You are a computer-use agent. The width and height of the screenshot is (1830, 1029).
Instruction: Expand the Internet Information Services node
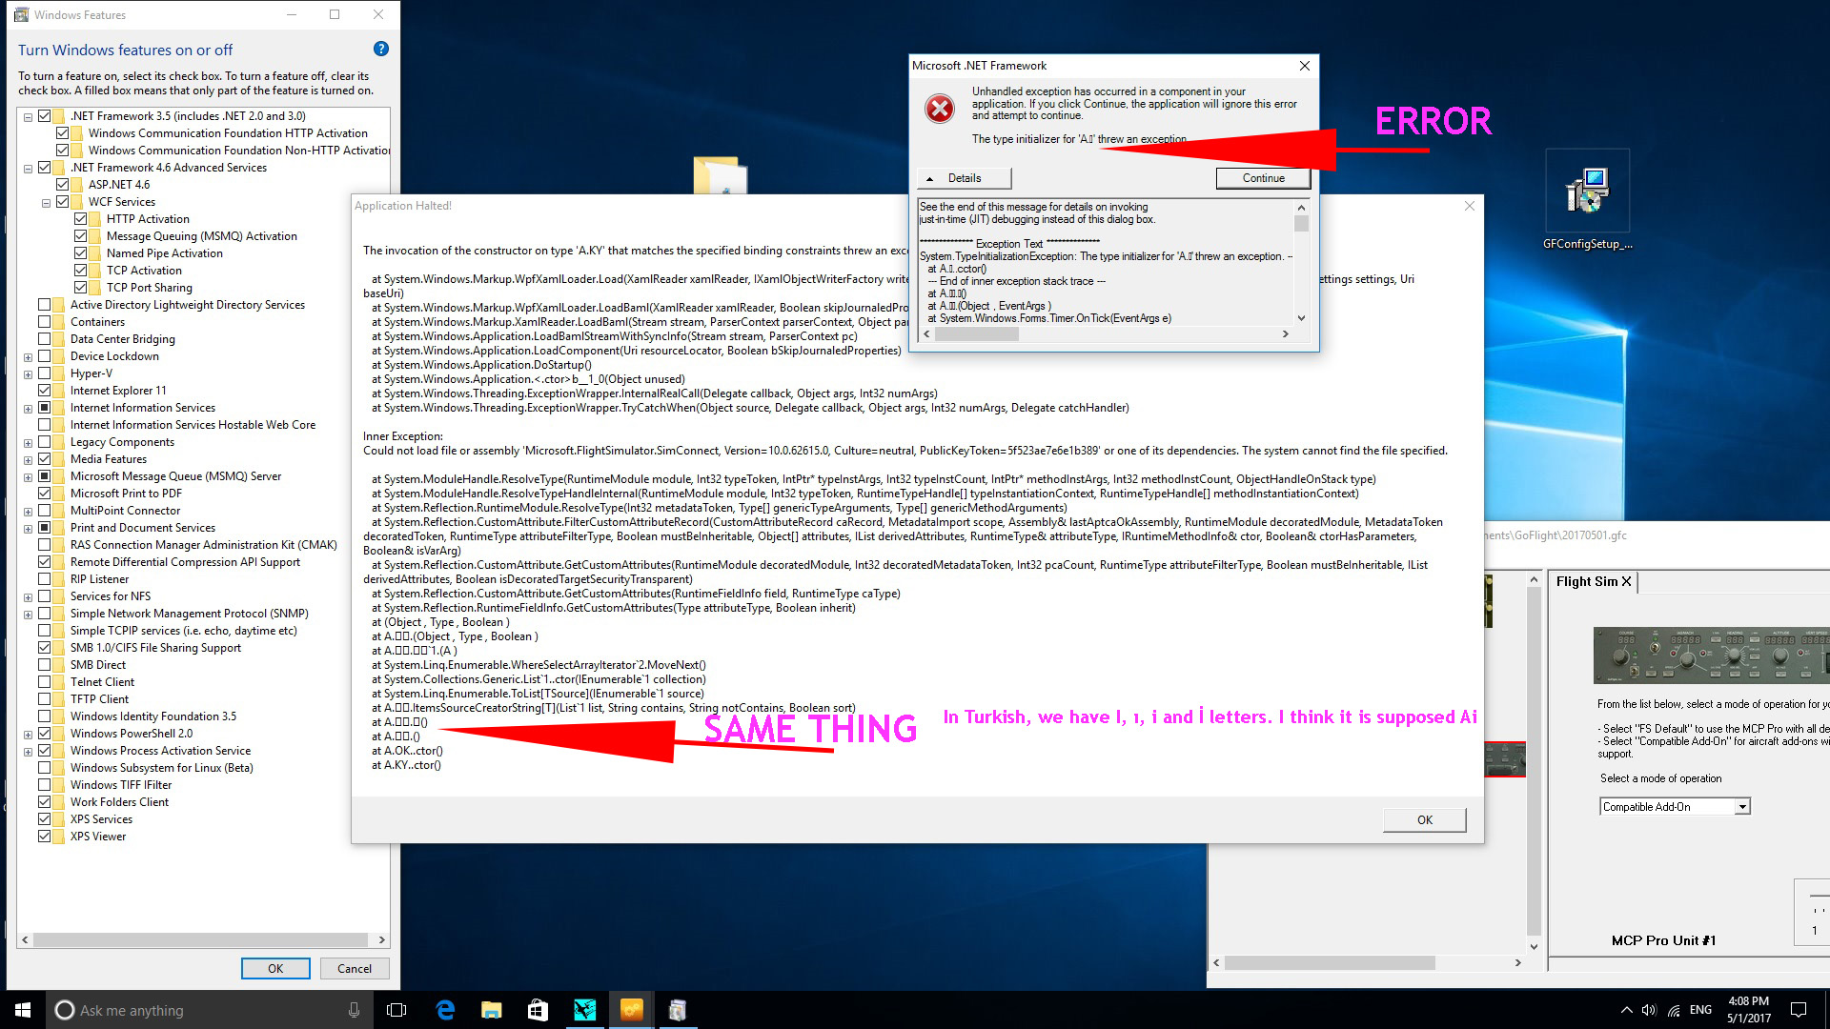point(28,409)
